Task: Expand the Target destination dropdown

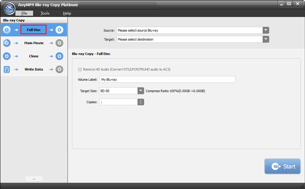Action: pos(266,39)
